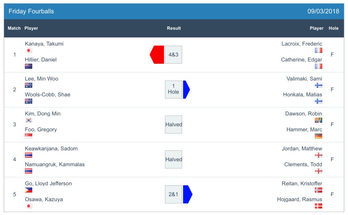Click the Friday Fourballs header title
This screenshot has width=348, height=215.
point(31,11)
